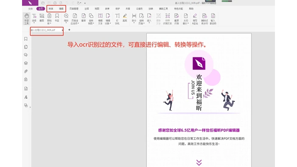This screenshot has width=297, height=167.
Task: Select the 打字机 typewriter tool
Action: coord(117,19)
